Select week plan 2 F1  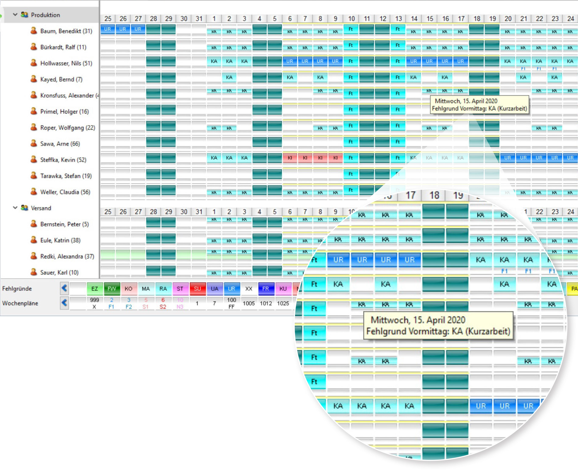coord(112,303)
